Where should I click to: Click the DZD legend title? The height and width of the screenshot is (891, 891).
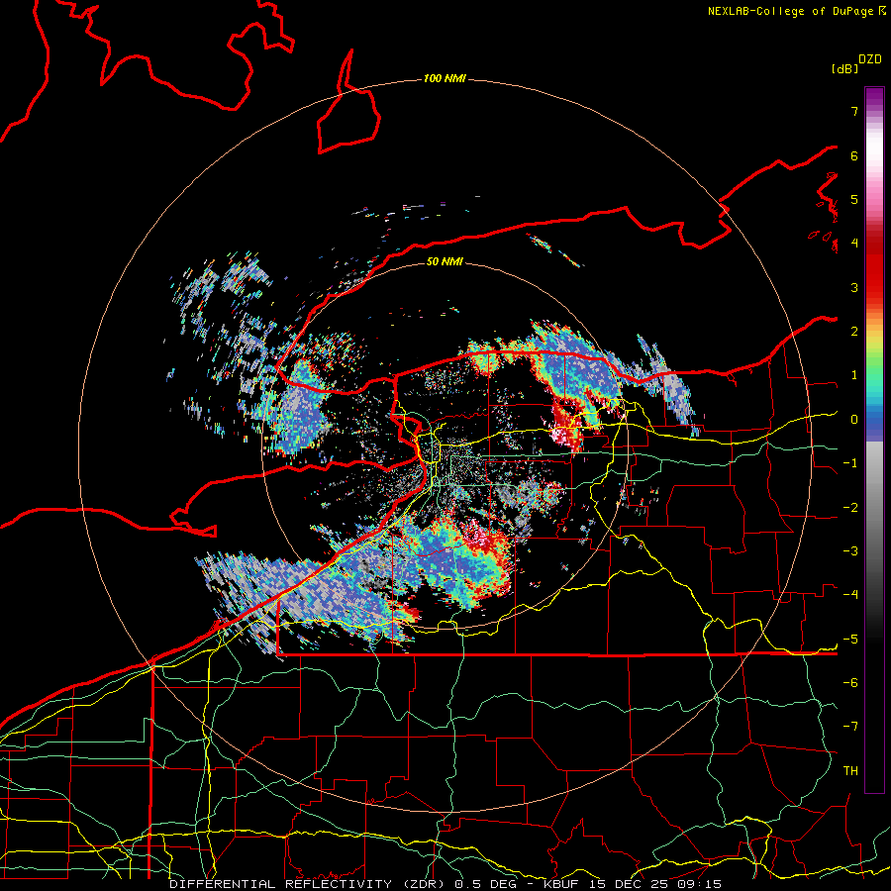(x=870, y=59)
